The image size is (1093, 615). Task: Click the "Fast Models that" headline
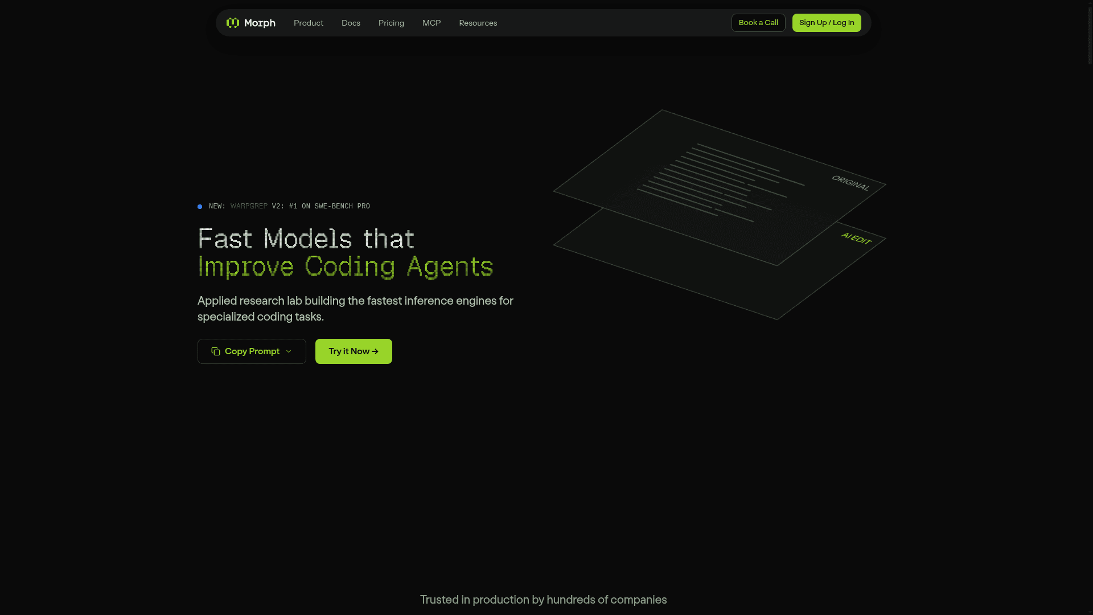306,239
